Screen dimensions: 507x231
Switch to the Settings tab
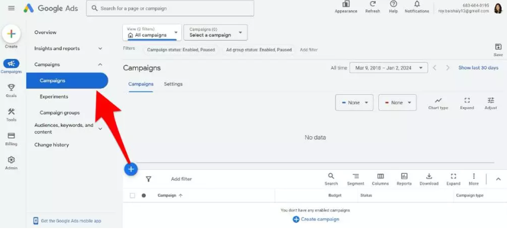coord(173,84)
